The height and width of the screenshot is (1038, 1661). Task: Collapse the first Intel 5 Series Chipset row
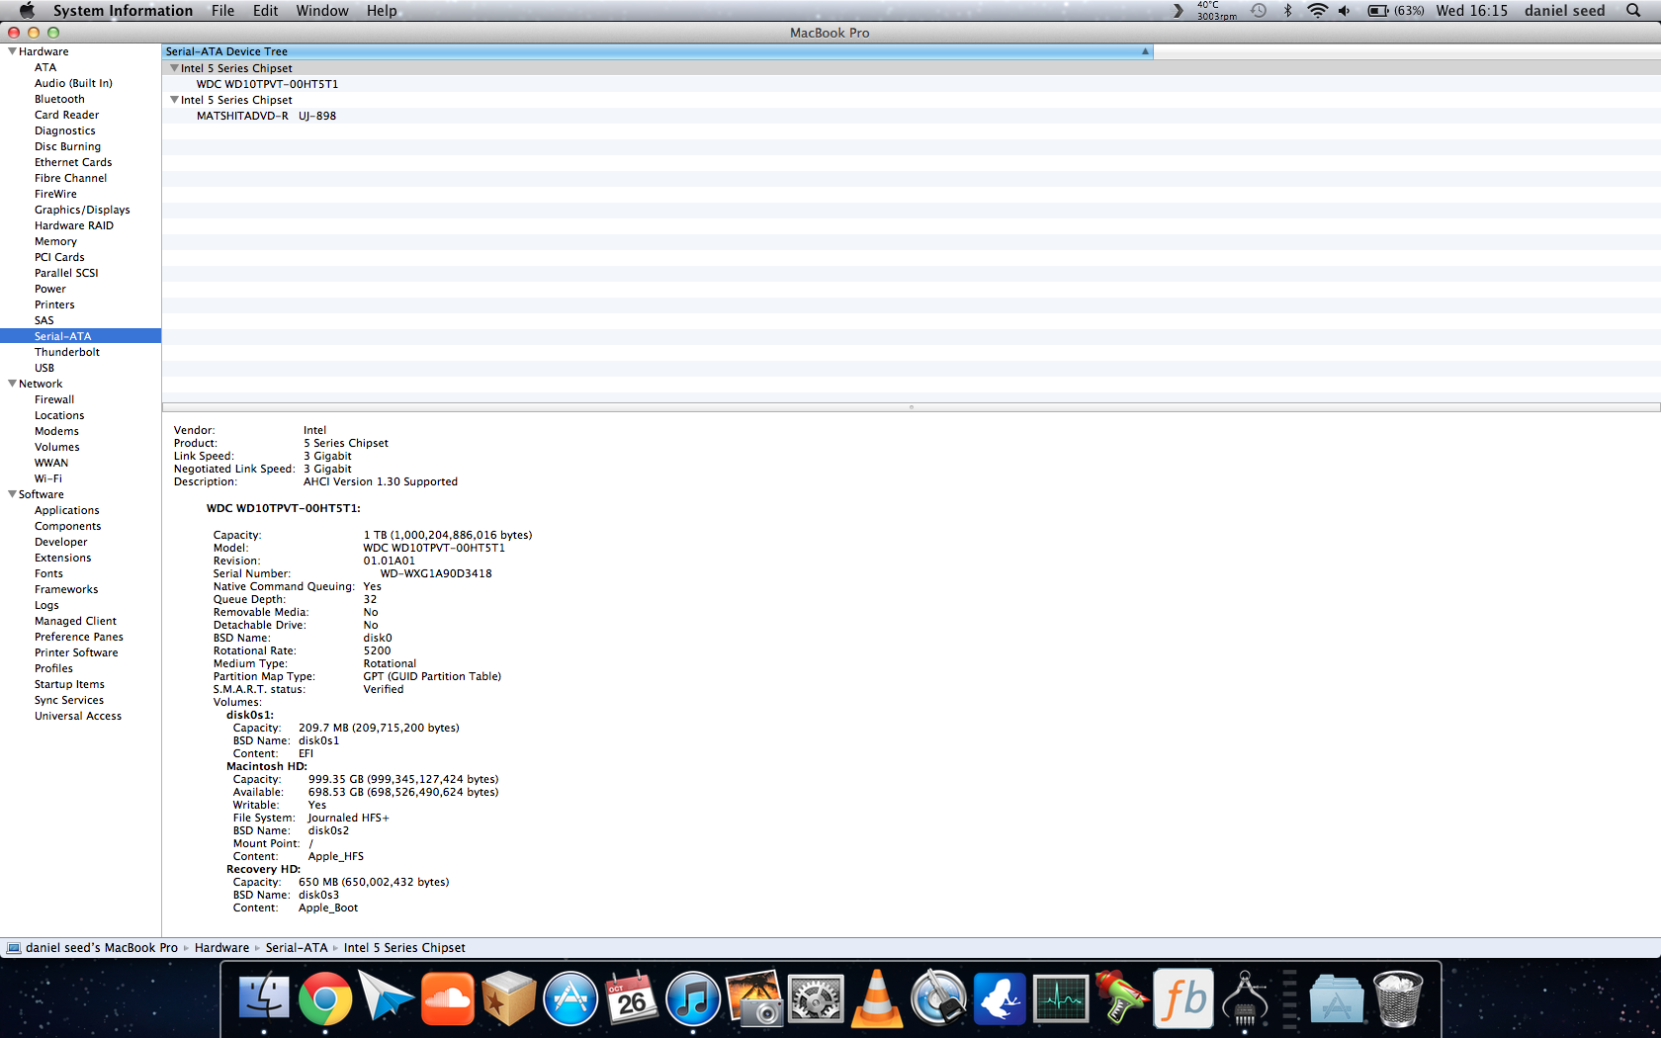[174, 68]
